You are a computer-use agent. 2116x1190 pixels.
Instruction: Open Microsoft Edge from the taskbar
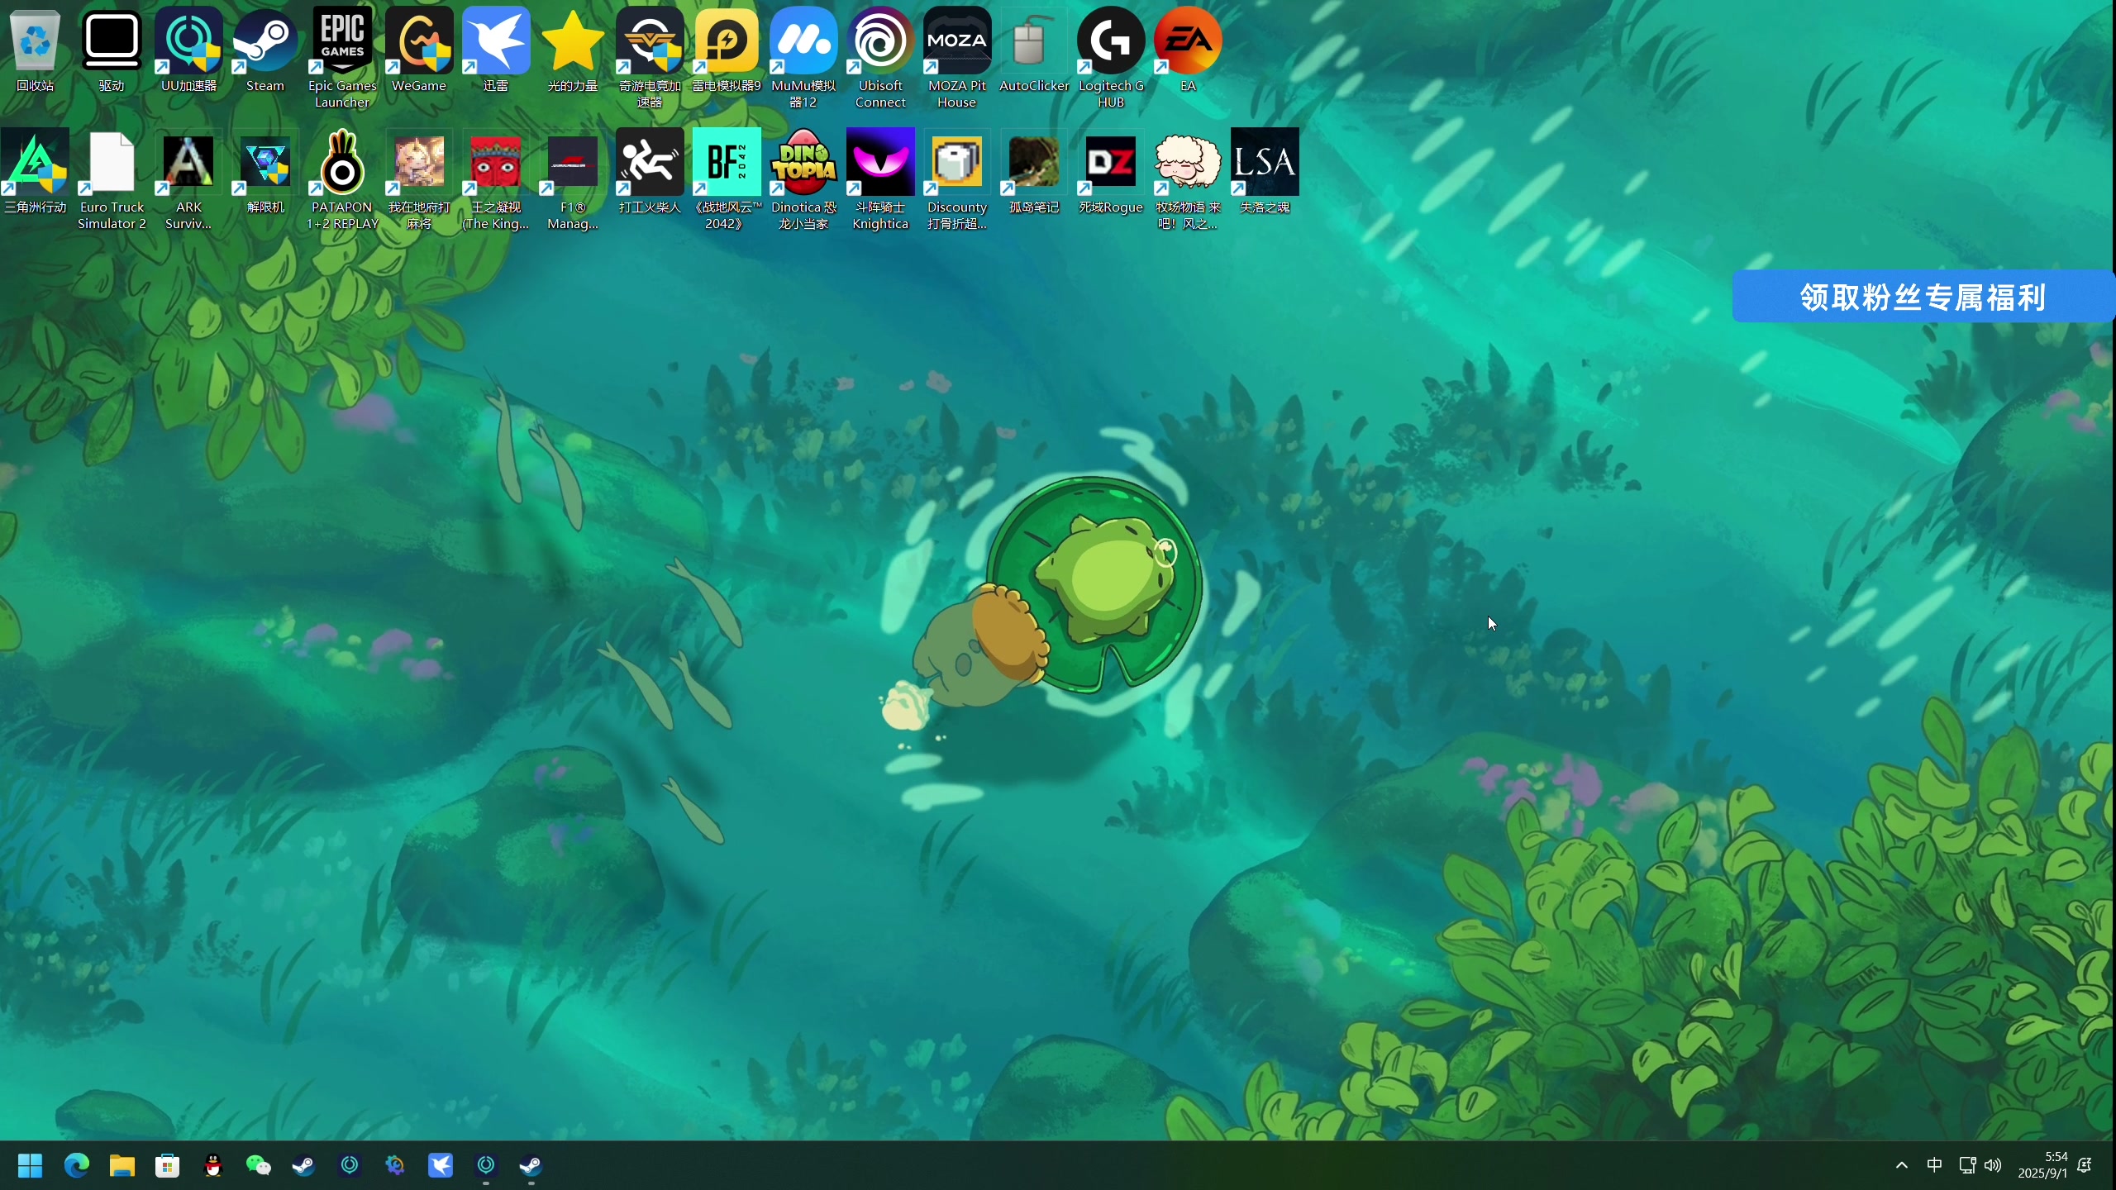click(77, 1166)
